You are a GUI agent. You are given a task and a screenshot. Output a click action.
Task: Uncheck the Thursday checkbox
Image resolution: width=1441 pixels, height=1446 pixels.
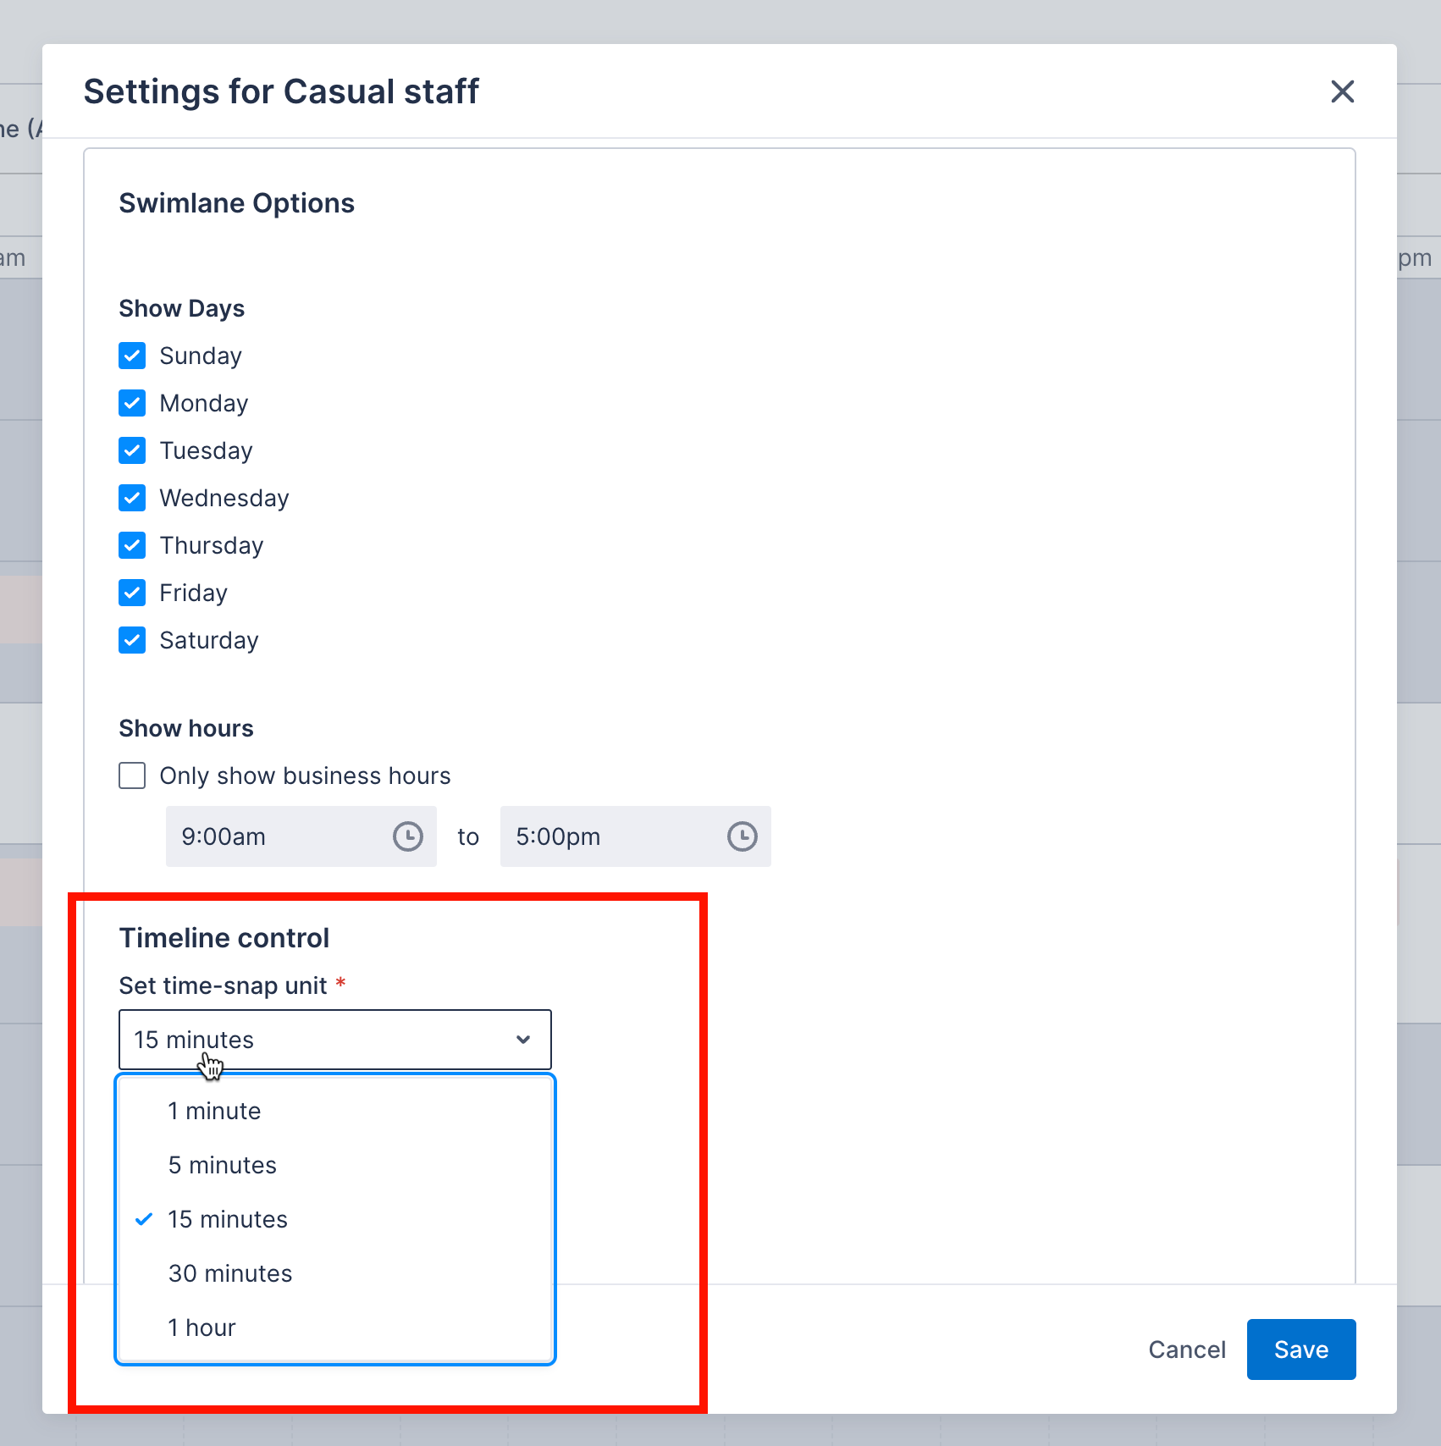132,545
